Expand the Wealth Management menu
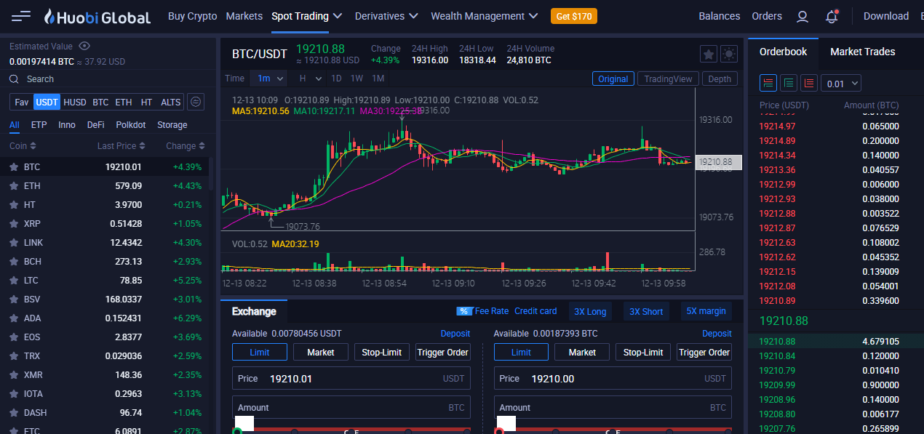This screenshot has width=924, height=434. coord(485,16)
